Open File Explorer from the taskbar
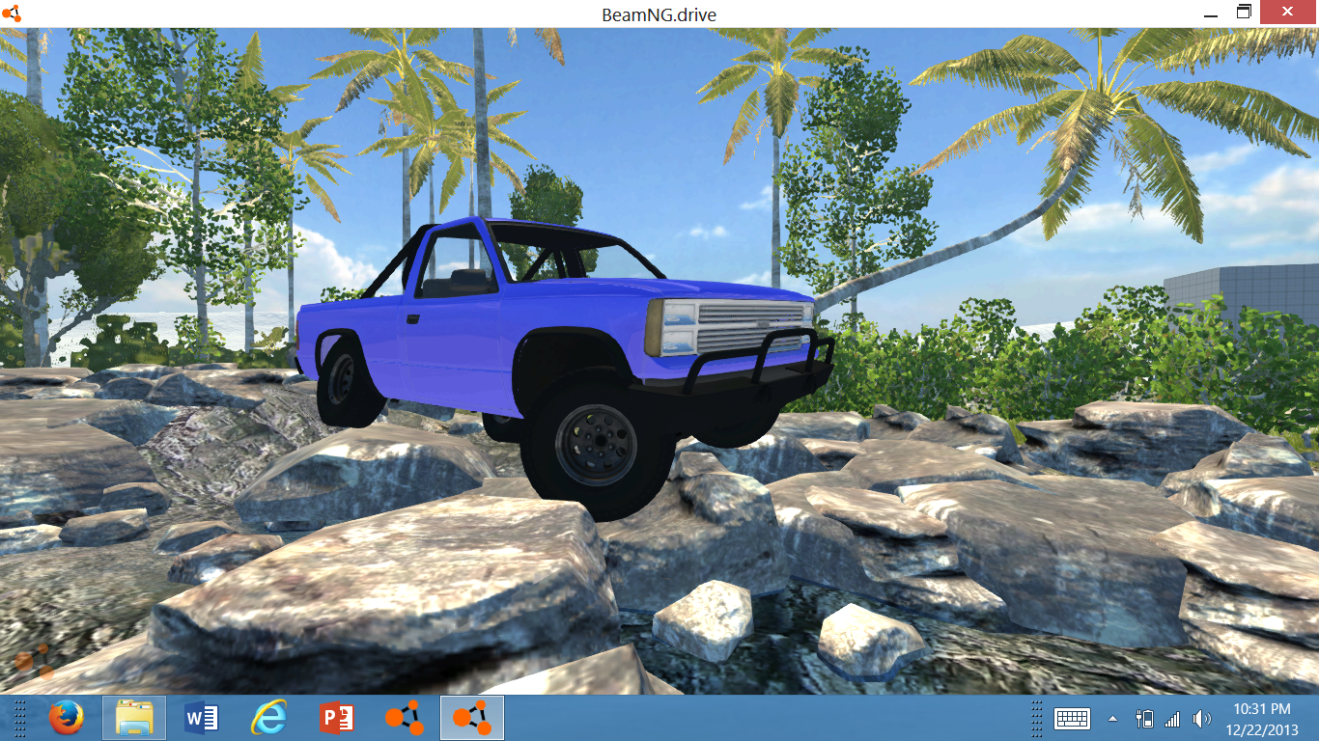The width and height of the screenshot is (1319, 741). pos(134,718)
